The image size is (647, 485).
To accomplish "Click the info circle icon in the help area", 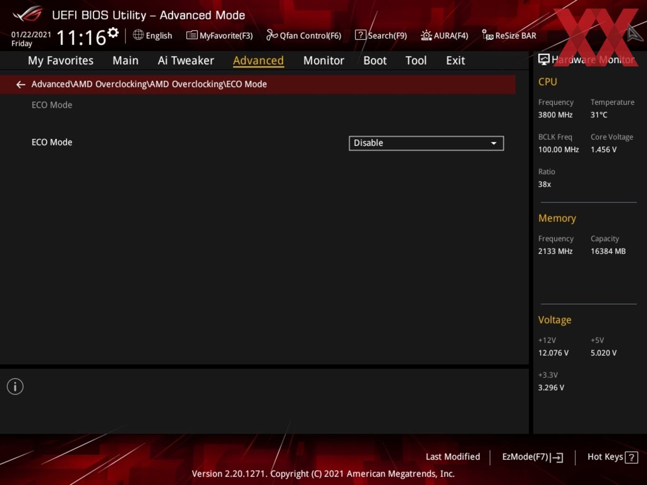I will click(x=15, y=387).
